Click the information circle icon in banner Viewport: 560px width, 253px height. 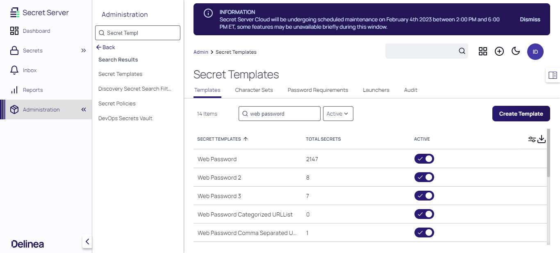click(x=208, y=13)
